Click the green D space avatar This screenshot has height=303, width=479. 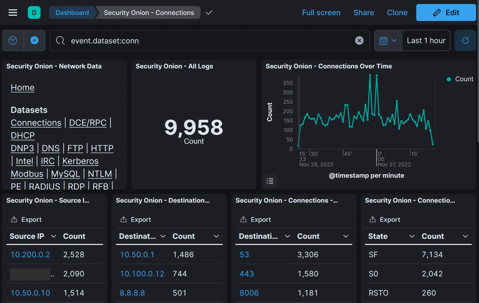[x=34, y=13]
